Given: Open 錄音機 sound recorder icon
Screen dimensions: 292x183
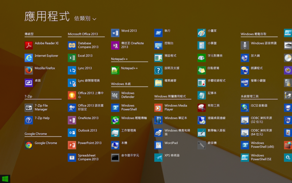Looking at the screenshot, I should [201, 145].
